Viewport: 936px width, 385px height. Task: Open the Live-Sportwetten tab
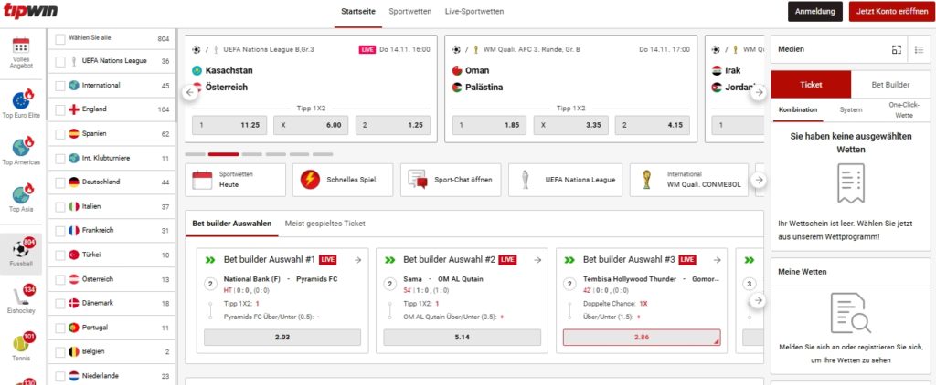(x=474, y=11)
